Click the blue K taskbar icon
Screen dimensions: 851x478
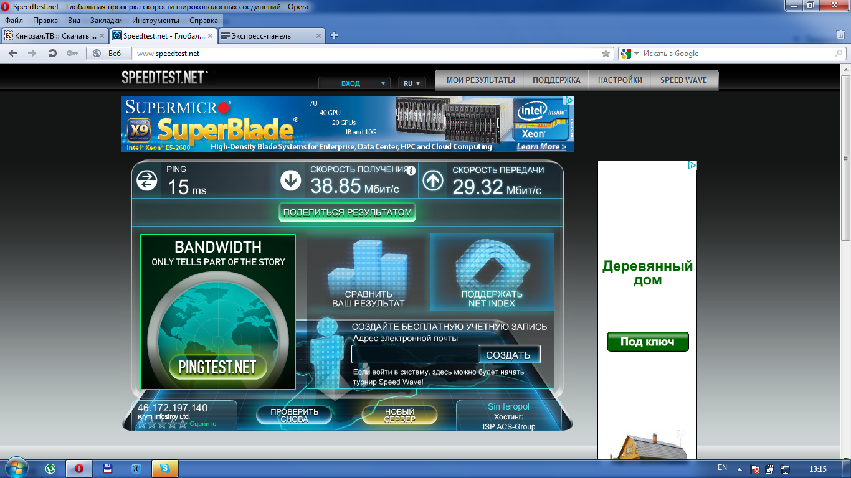pos(136,468)
